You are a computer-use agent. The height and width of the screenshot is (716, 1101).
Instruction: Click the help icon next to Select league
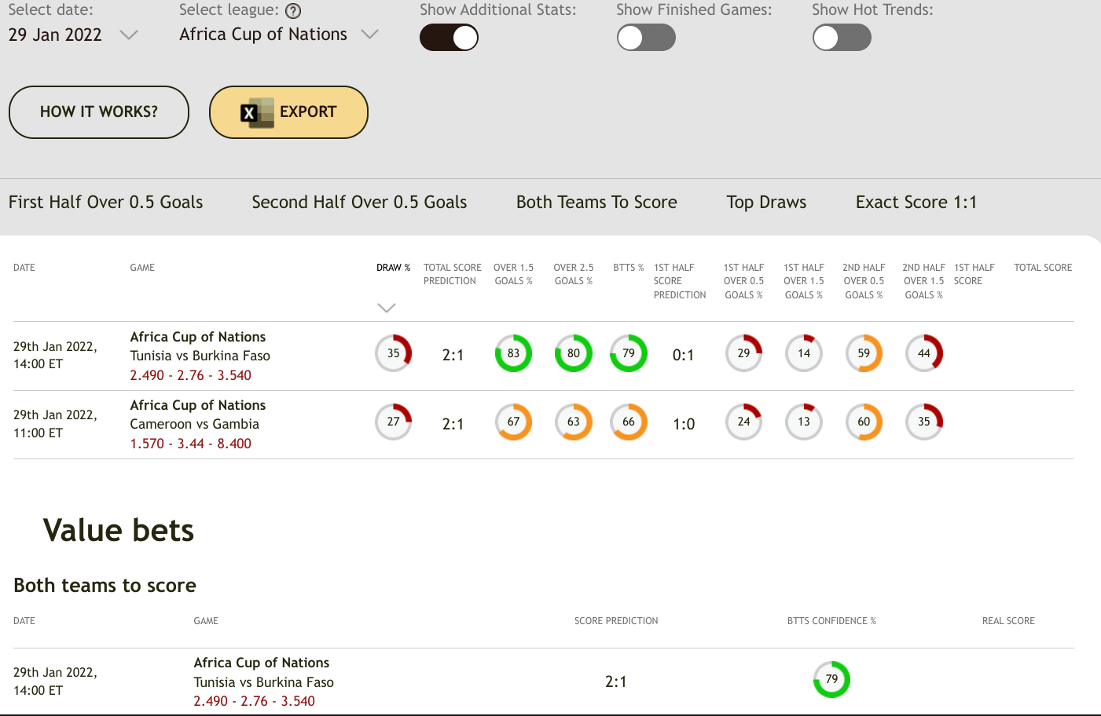(x=293, y=11)
